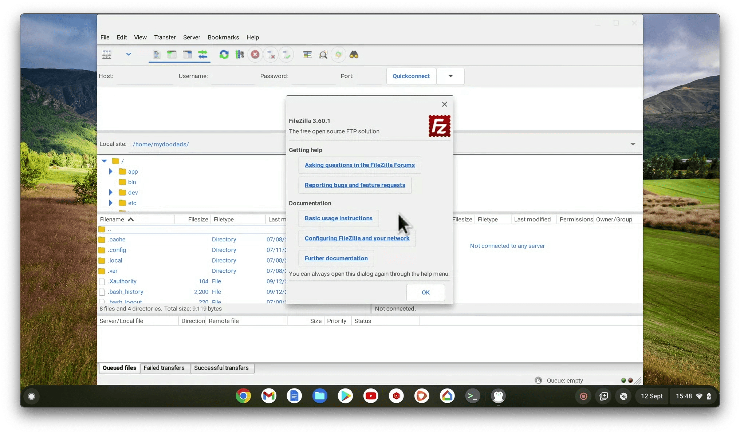Open the Server menu
The image size is (740, 434).
192,37
